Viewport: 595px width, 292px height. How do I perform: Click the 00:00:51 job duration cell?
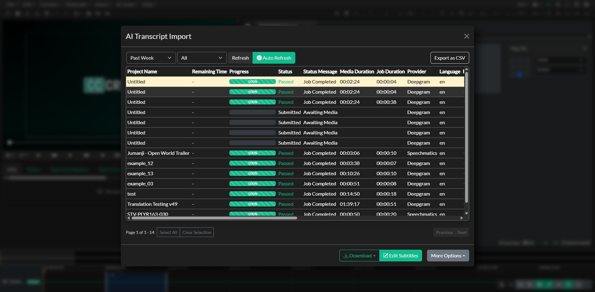pyautogui.click(x=386, y=204)
